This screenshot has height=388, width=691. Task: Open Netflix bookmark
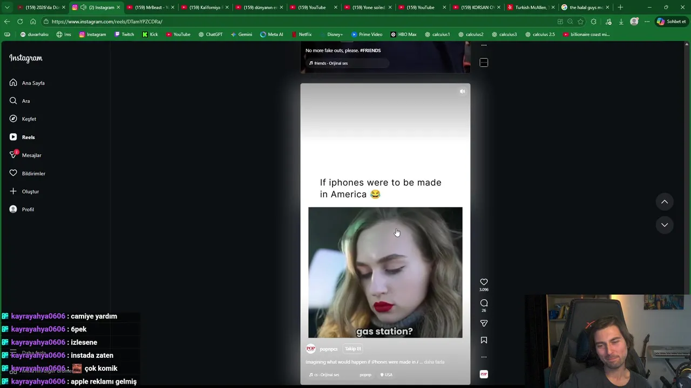click(x=301, y=34)
